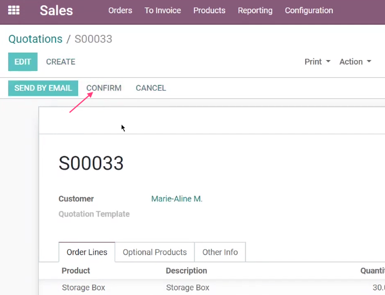The image size is (385, 295).
Task: Open the Reporting menu
Action: pyautogui.click(x=255, y=10)
